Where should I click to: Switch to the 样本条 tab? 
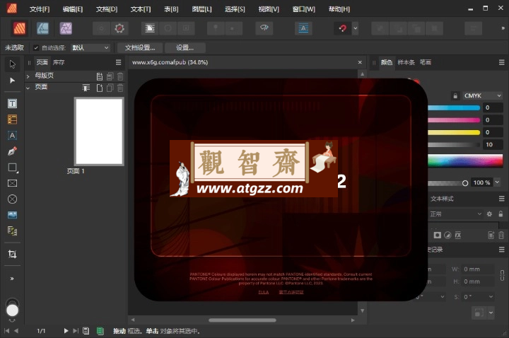[406, 62]
